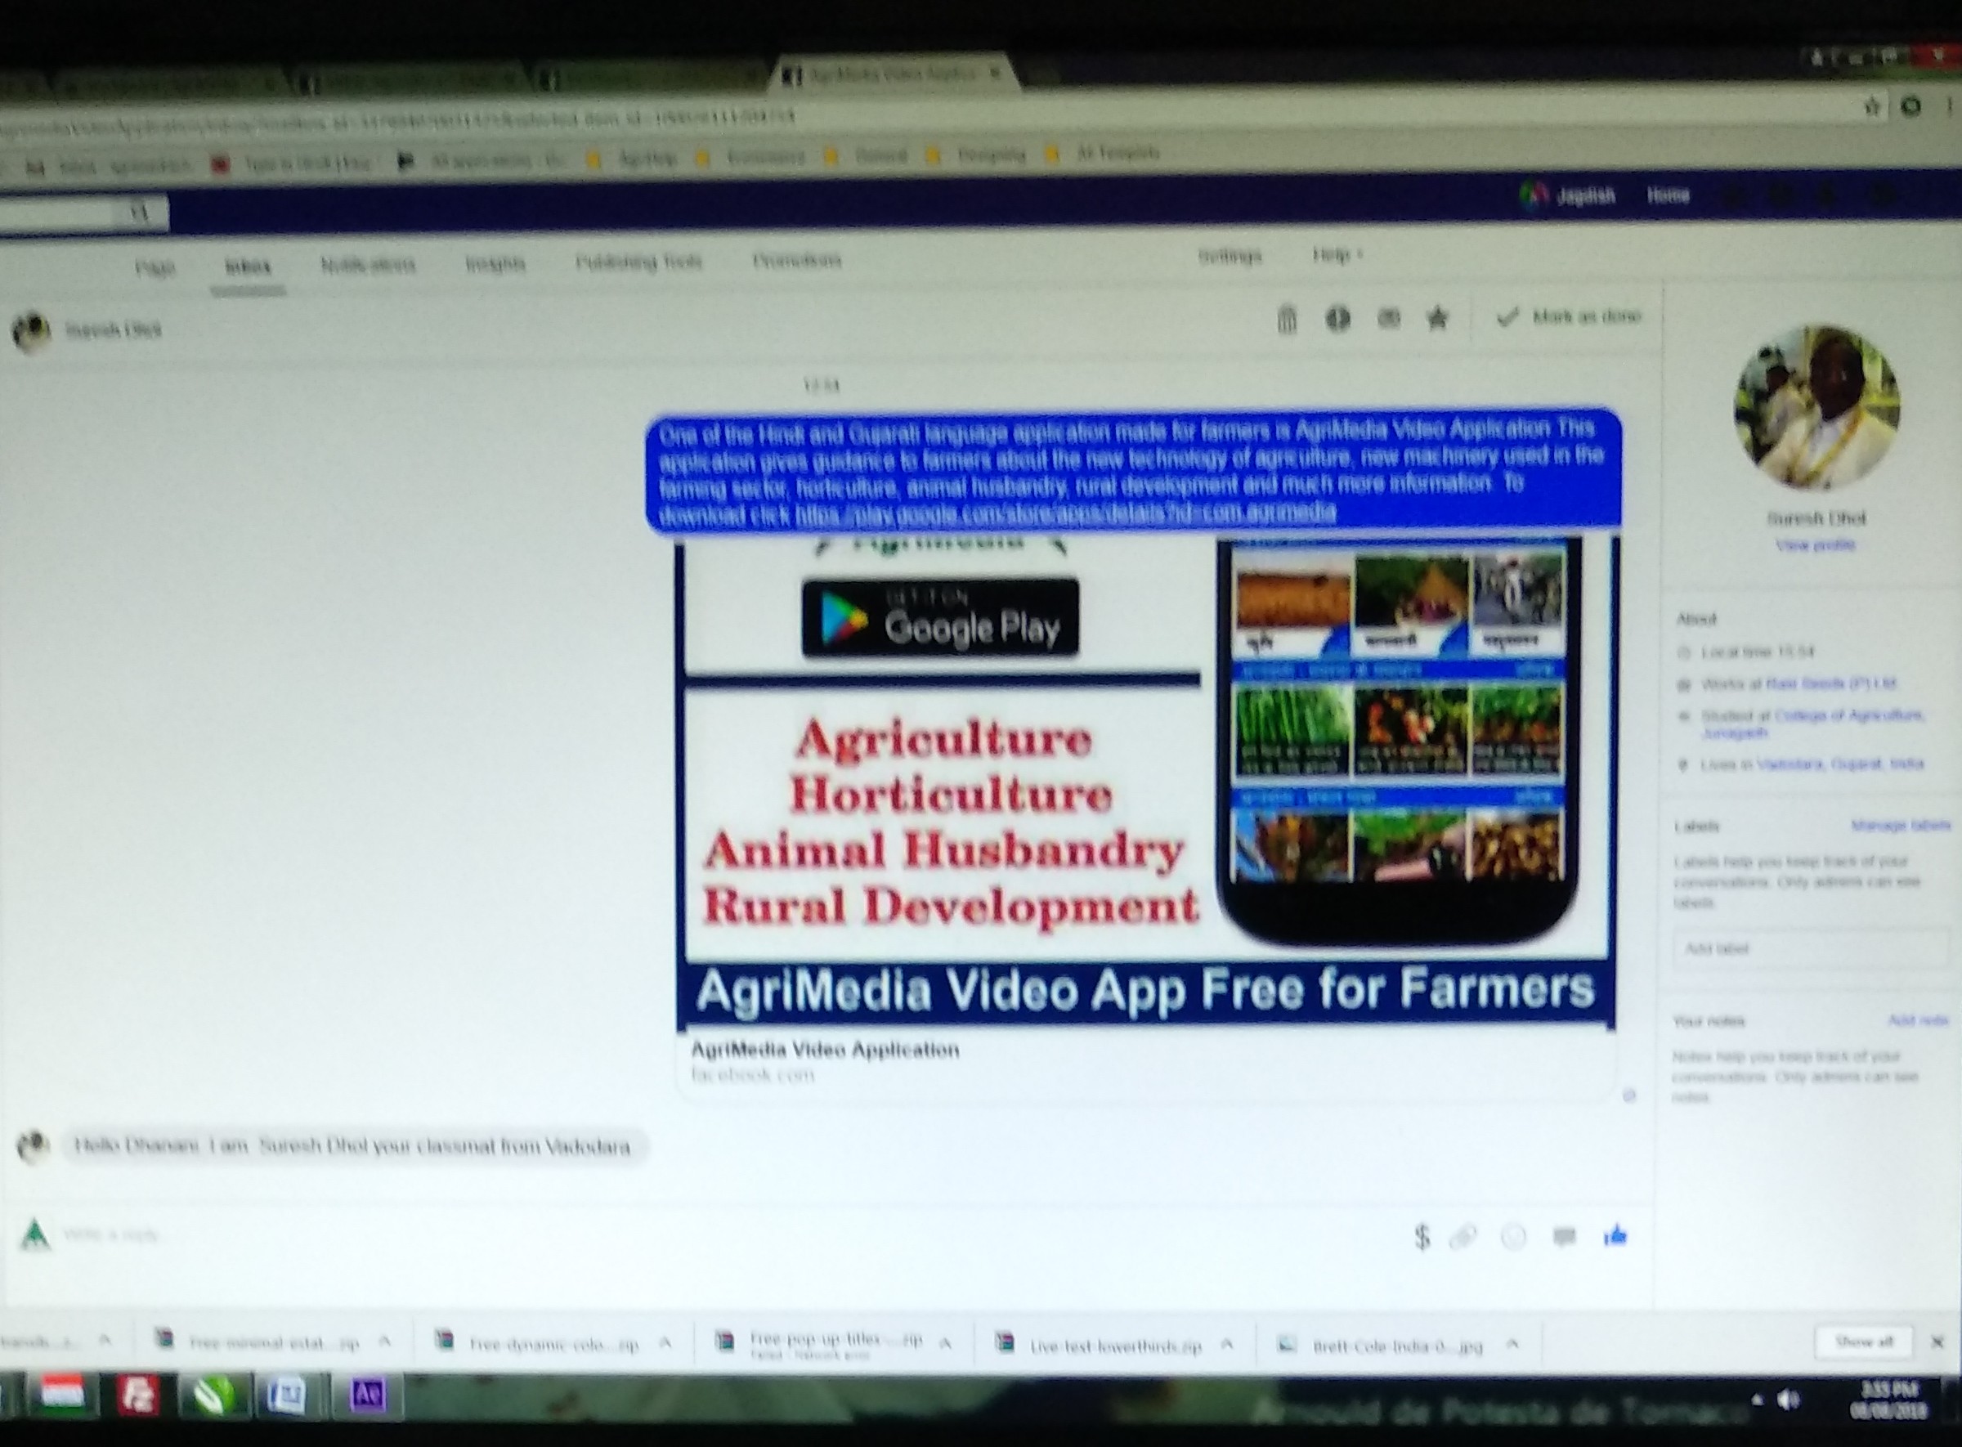Open the Promotions tab
1962x1447 pixels.
coord(796,260)
